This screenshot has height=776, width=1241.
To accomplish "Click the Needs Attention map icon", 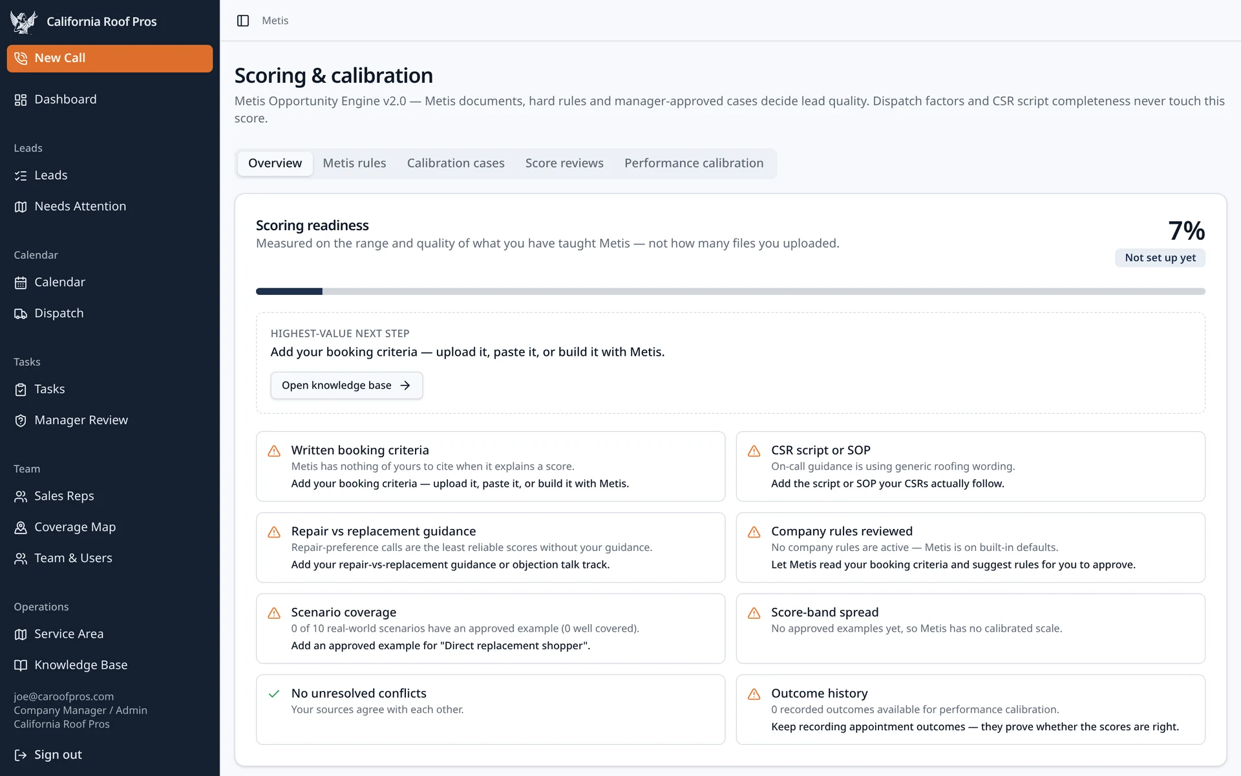I will coord(21,207).
